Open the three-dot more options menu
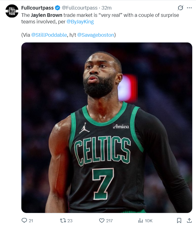 point(189,8)
